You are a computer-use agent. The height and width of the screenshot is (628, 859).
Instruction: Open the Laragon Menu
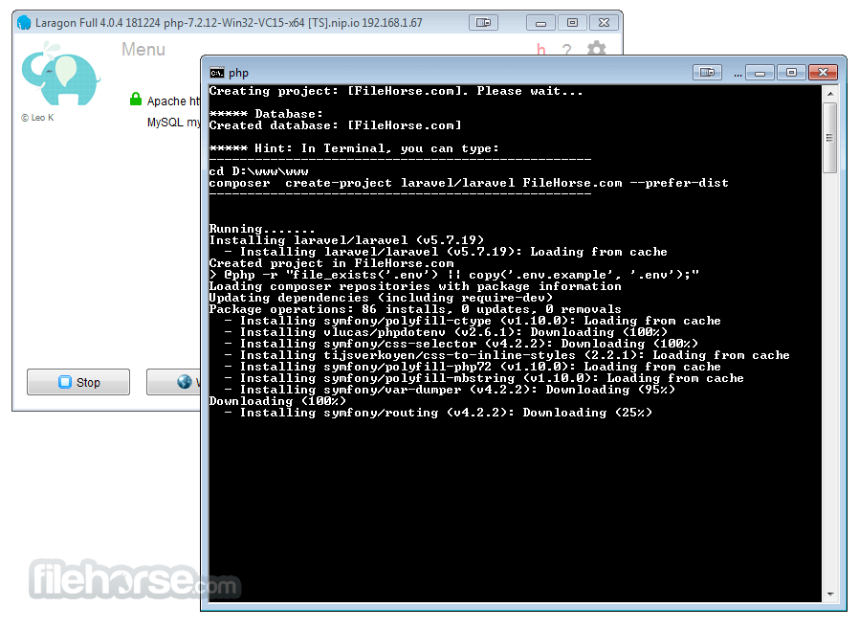coord(143,50)
